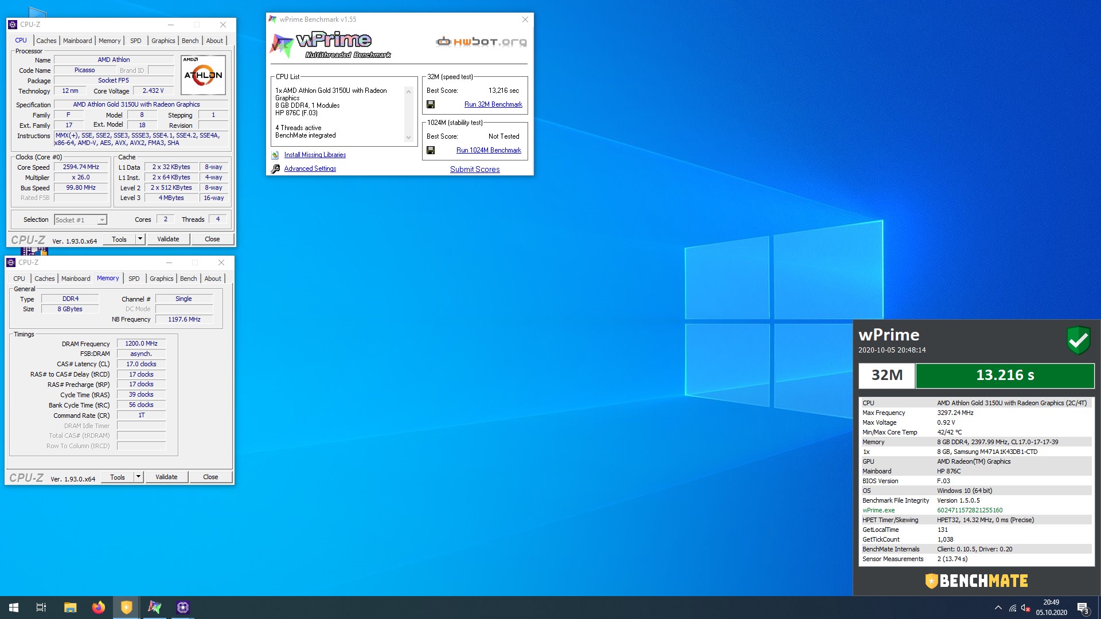The image size is (1101, 619).
Task: Click the 13.216 s score bar in BenchMate
Action: (x=1005, y=375)
